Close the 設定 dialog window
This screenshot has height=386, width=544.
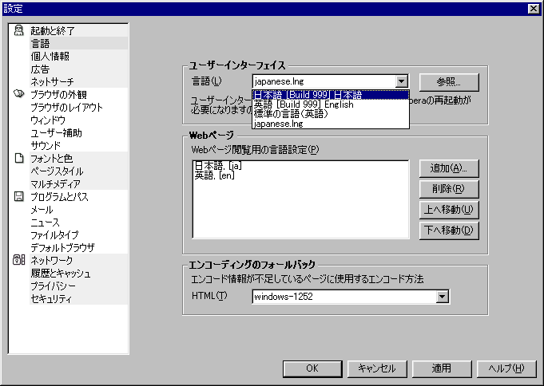coord(534,8)
